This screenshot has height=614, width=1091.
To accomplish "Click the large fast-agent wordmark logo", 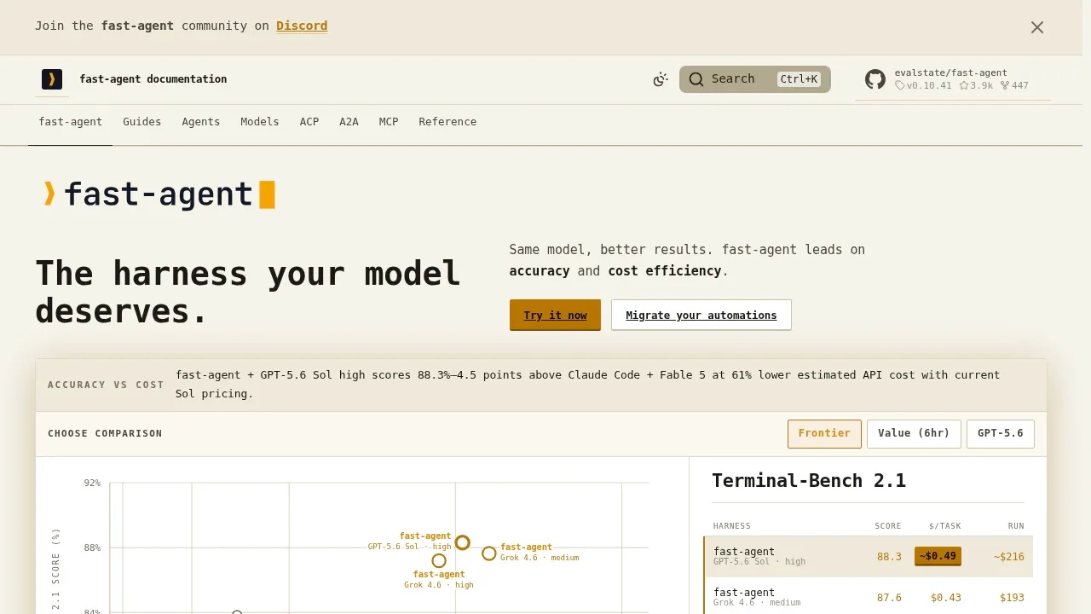I will tap(159, 194).
